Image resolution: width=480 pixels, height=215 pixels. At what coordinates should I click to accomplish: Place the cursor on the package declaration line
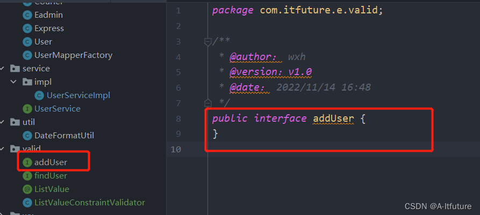[x=297, y=11]
